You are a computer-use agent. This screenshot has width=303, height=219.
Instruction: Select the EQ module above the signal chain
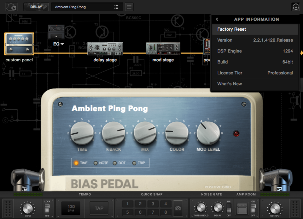click(x=56, y=32)
